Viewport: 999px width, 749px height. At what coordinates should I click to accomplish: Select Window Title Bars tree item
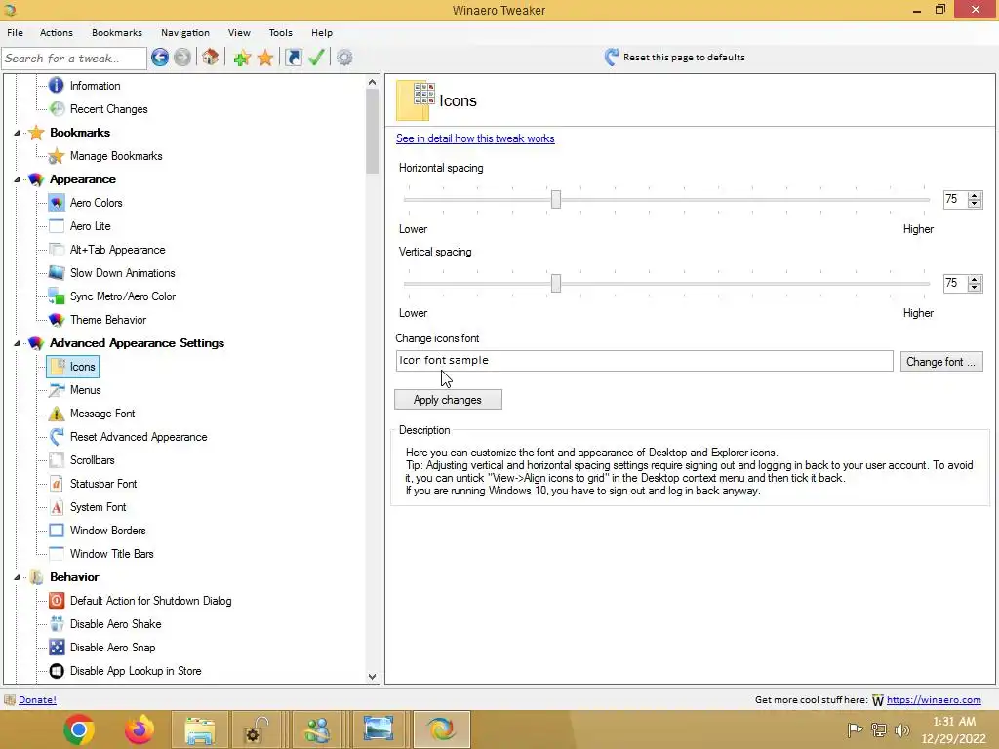pyautogui.click(x=111, y=554)
